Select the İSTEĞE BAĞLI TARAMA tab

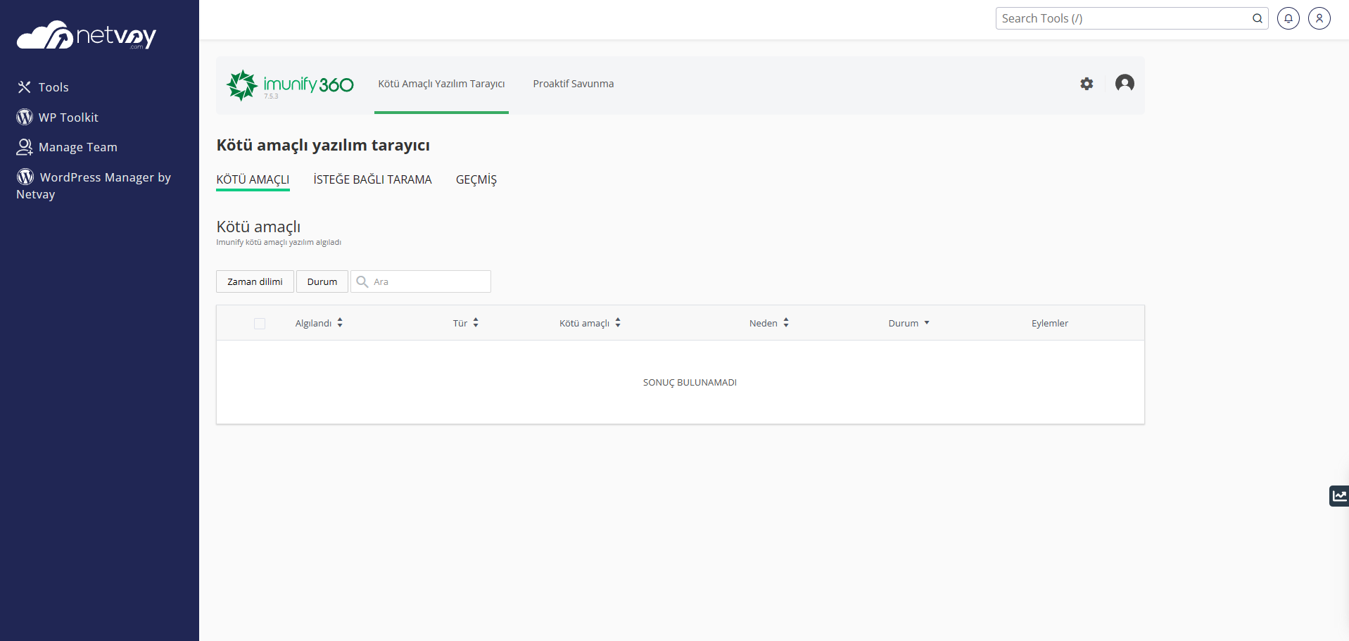[372, 179]
